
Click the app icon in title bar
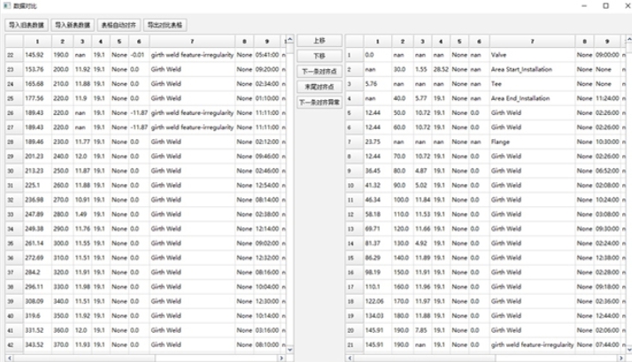(7, 6)
